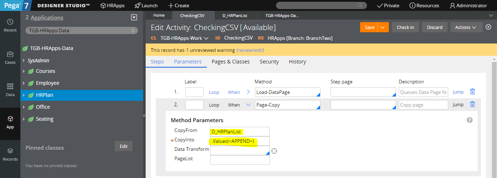This screenshot has width=497, height=178.
Task: Open Method Parameters help question icon
Action: tap(470, 120)
